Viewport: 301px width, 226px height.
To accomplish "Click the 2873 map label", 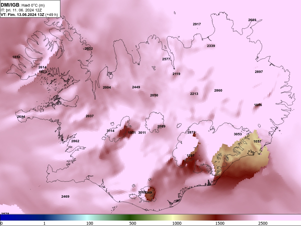I will [x=191, y=133].
